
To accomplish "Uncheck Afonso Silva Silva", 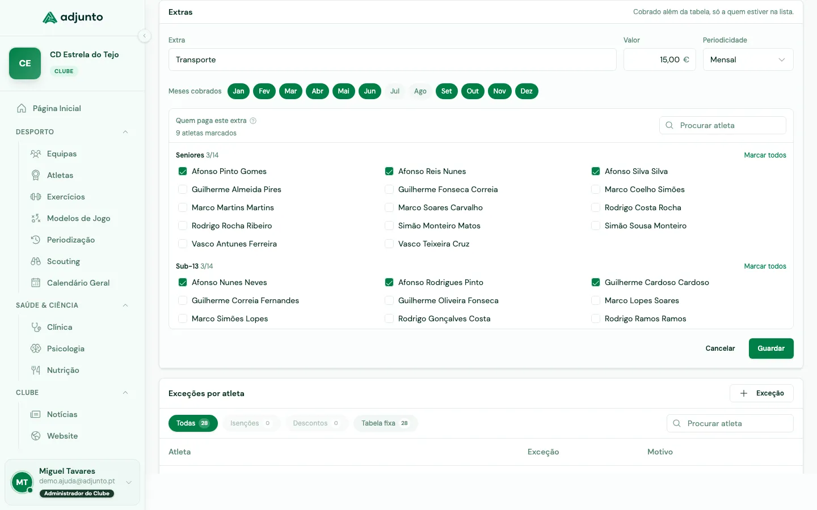I will 596,171.
